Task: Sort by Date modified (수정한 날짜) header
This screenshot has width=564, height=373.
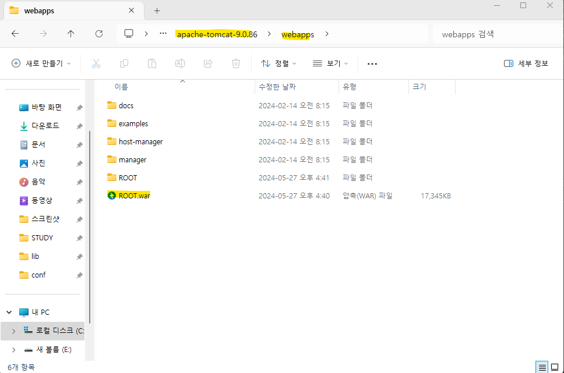Action: [277, 87]
